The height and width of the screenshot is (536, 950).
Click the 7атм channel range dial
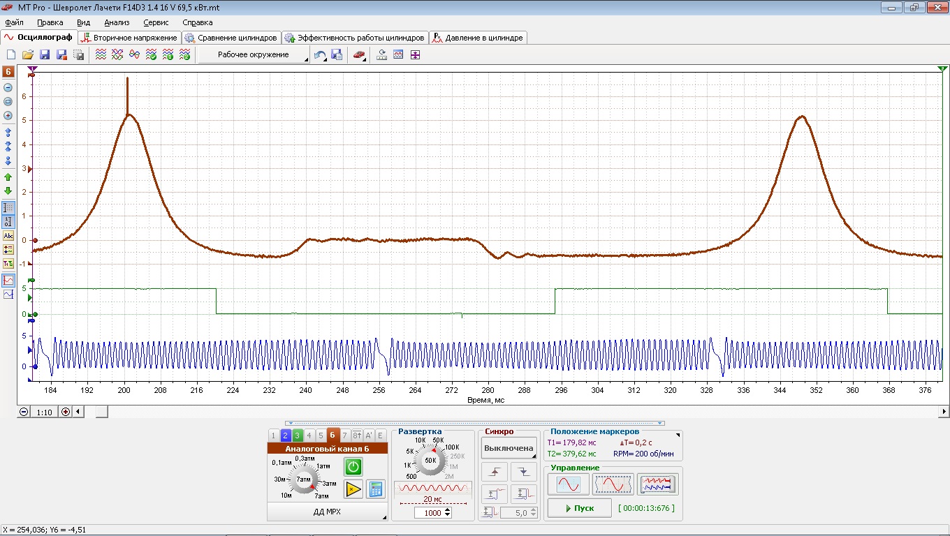(x=303, y=479)
